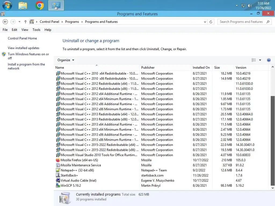This screenshot has height=206, width=275.
Task: Sort by Publisher column header
Action: 165,67
